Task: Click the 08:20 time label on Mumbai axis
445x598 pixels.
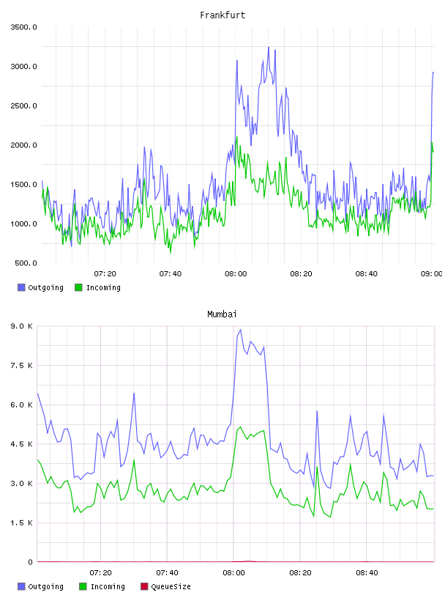Action: pos(300,573)
